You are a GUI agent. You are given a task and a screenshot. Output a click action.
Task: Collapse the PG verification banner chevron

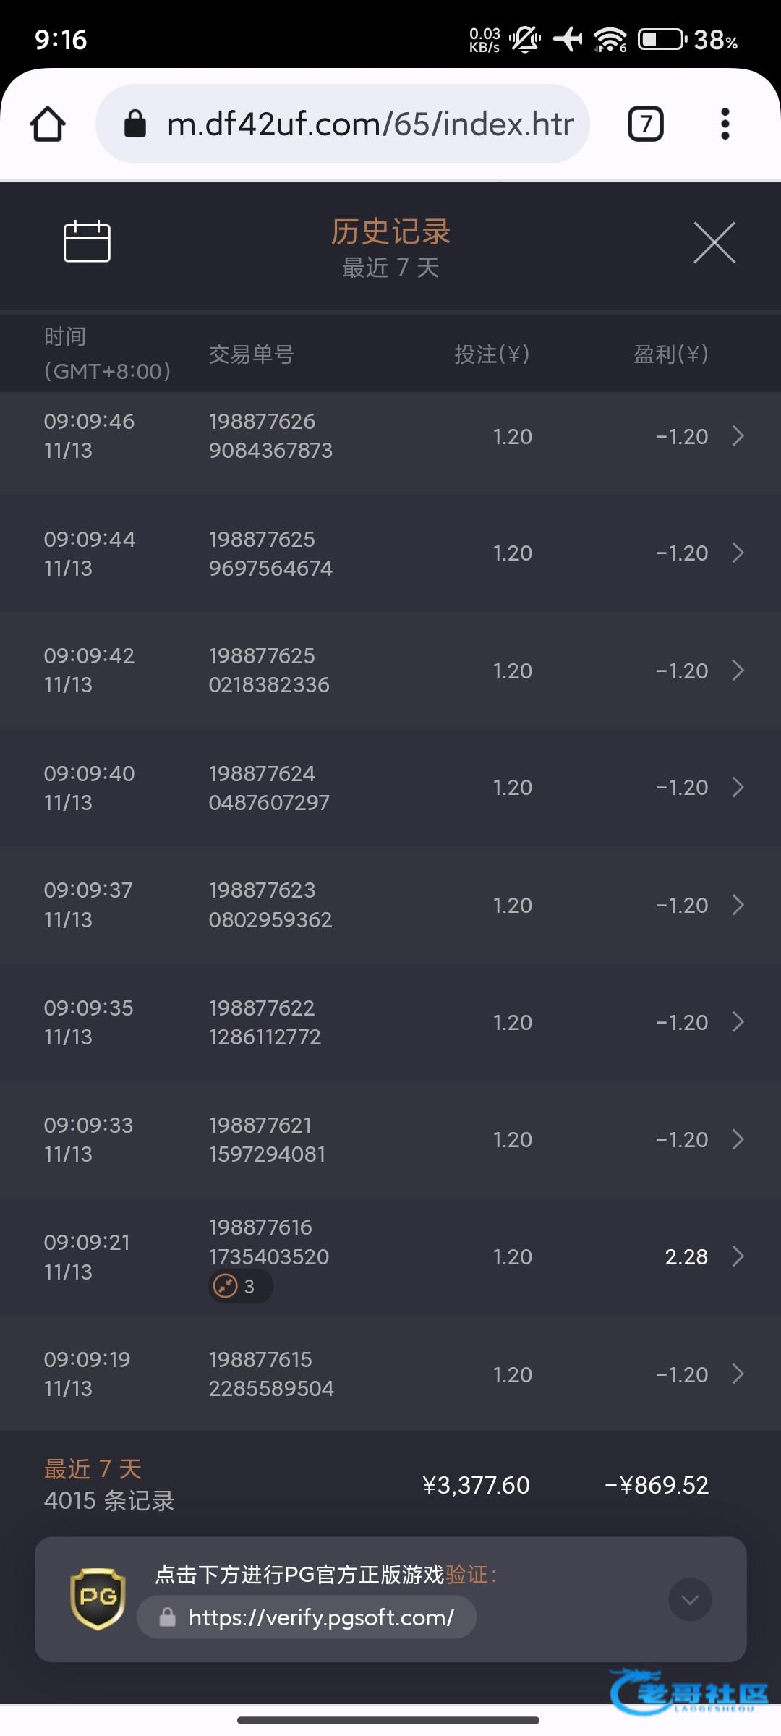690,1599
